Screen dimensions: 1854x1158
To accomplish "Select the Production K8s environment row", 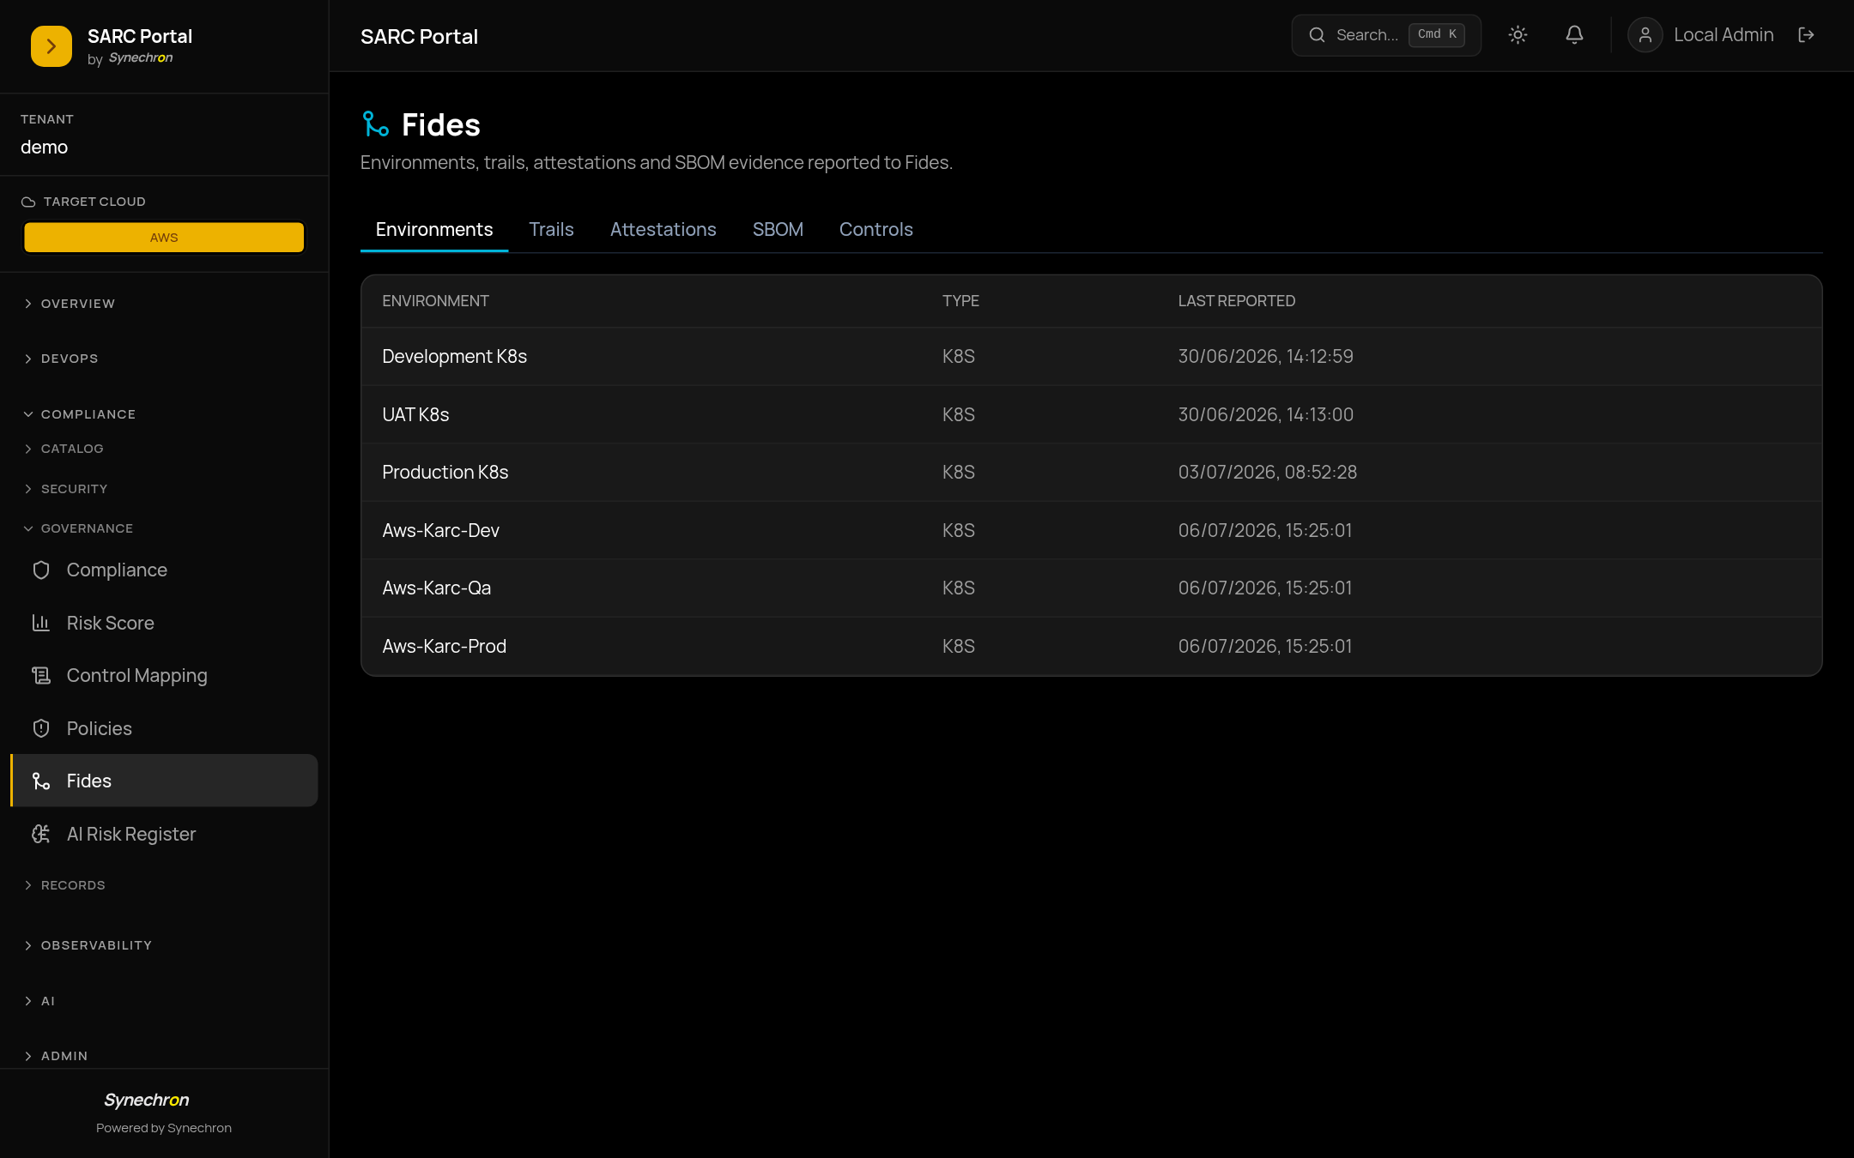I will [x=1091, y=473].
